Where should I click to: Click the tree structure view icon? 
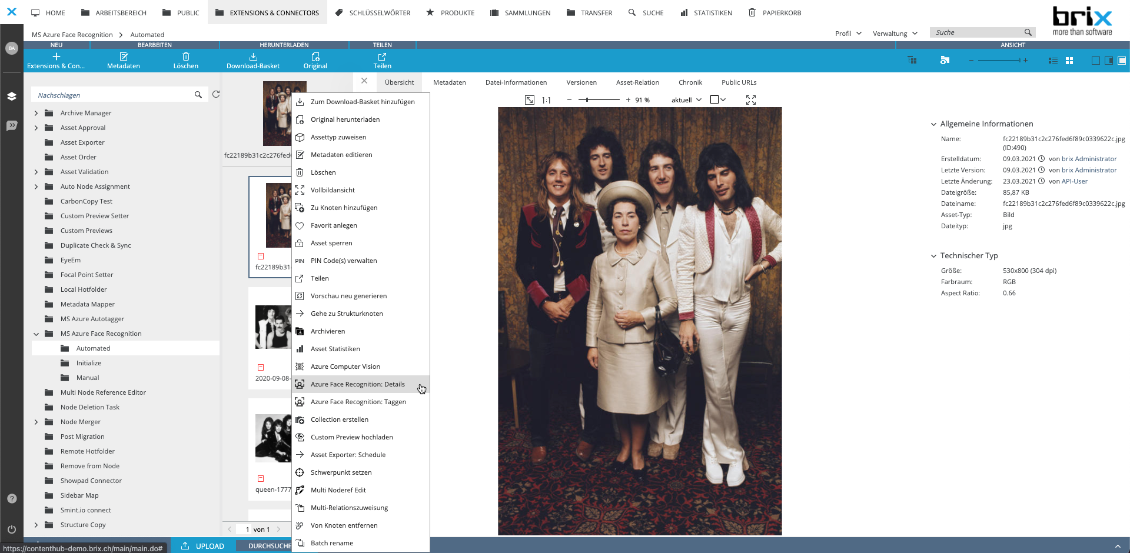[912, 60]
